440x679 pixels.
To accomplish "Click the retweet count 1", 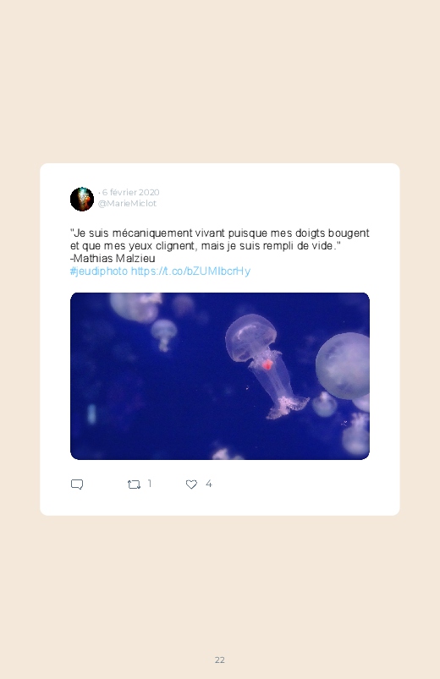I will (x=150, y=484).
